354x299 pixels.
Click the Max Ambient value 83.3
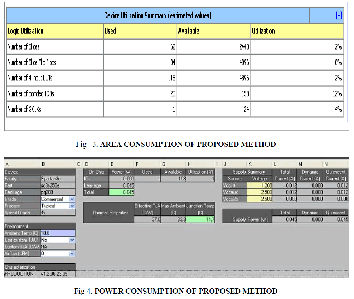click(x=173, y=220)
